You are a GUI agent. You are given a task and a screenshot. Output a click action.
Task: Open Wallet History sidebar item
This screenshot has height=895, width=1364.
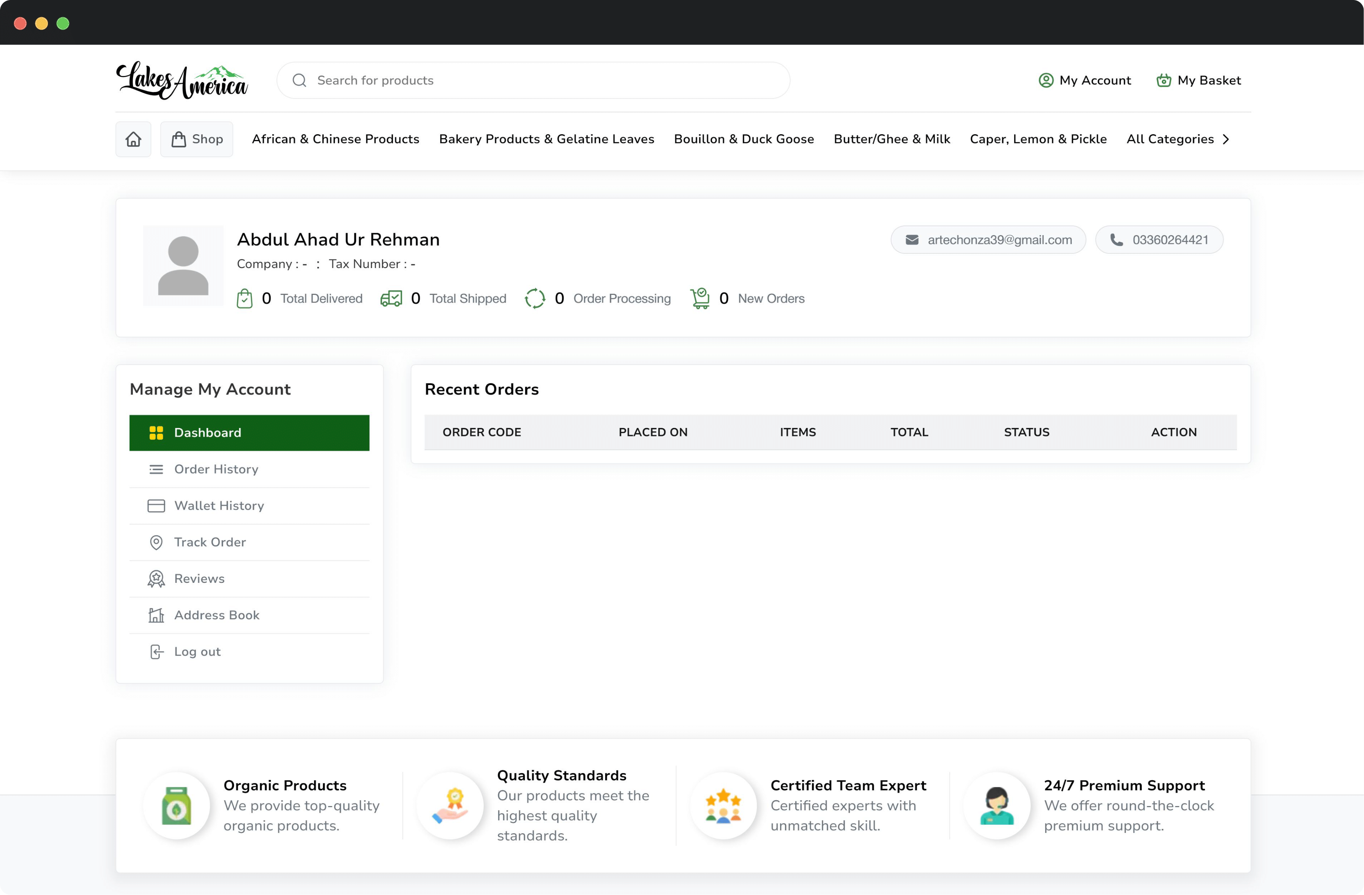219,505
